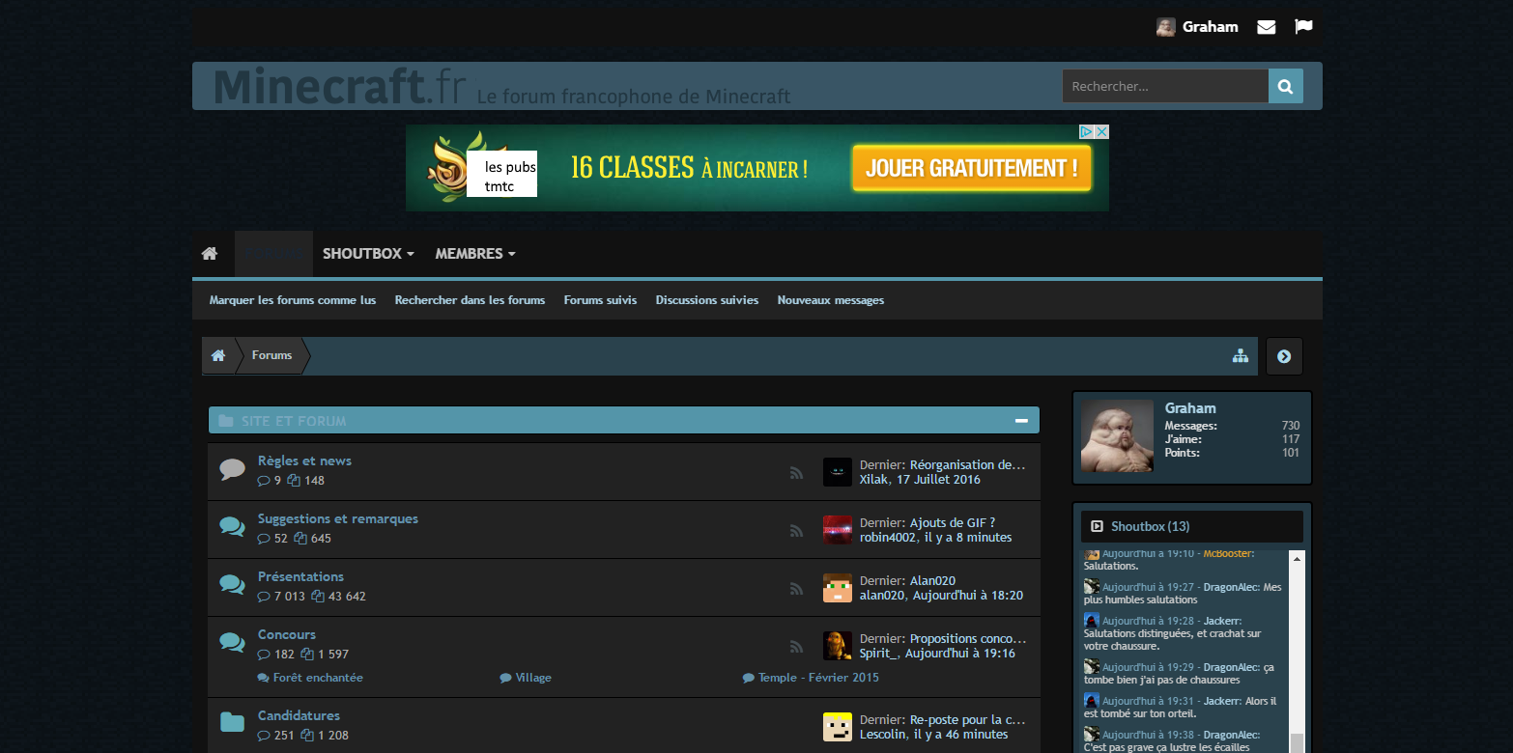Click the Graham name in sidebar profile

pos(1190,408)
